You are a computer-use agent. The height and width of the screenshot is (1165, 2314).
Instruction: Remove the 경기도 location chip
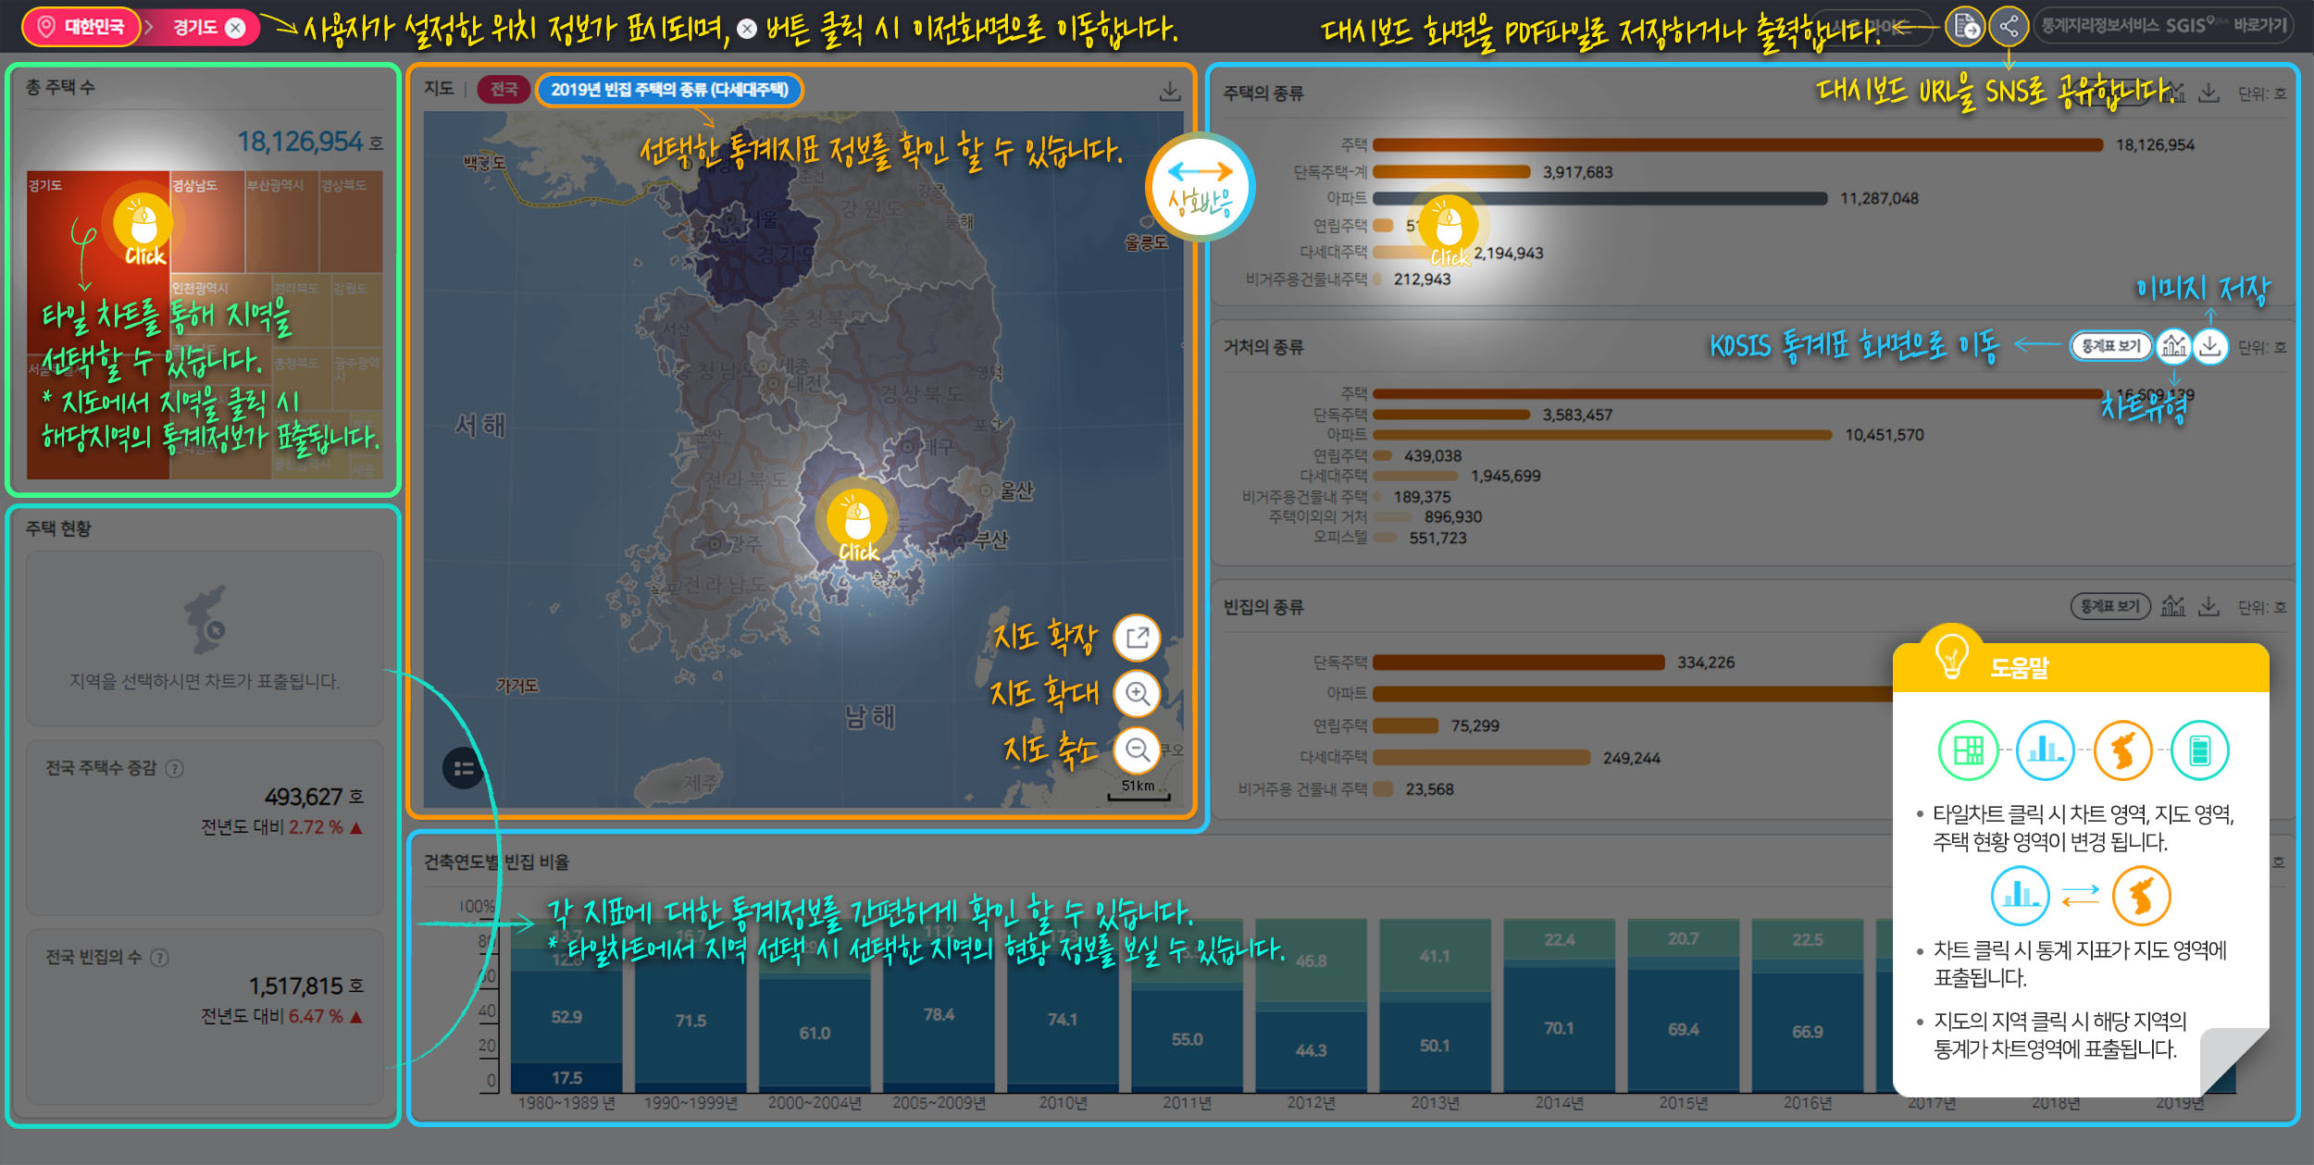[x=236, y=28]
